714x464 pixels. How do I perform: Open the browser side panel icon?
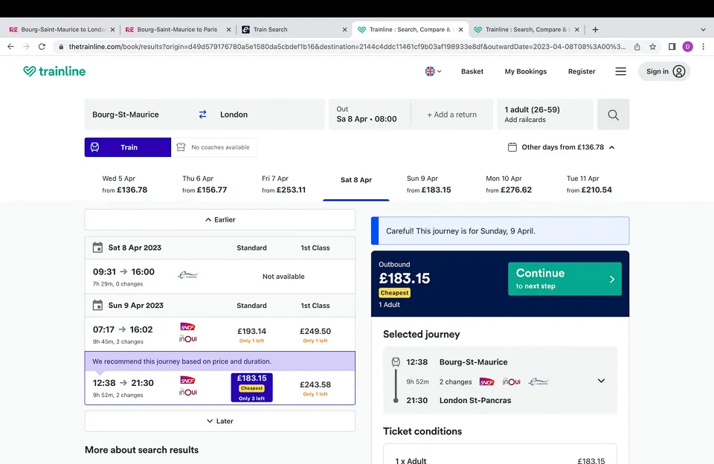tap(672, 46)
